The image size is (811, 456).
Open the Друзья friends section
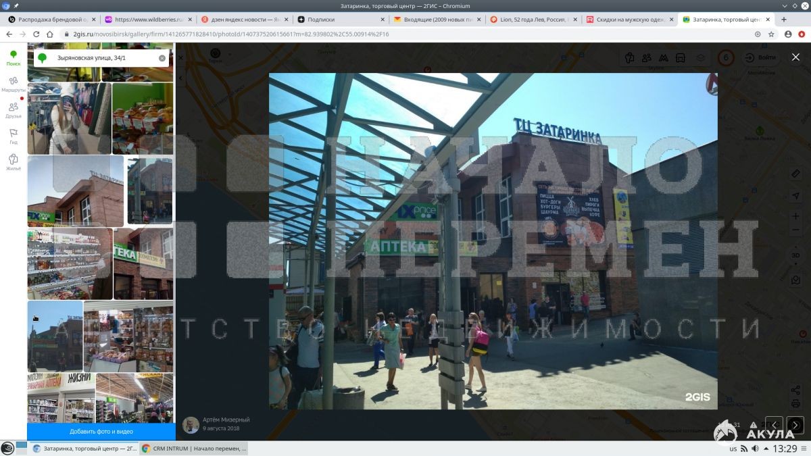(14, 110)
